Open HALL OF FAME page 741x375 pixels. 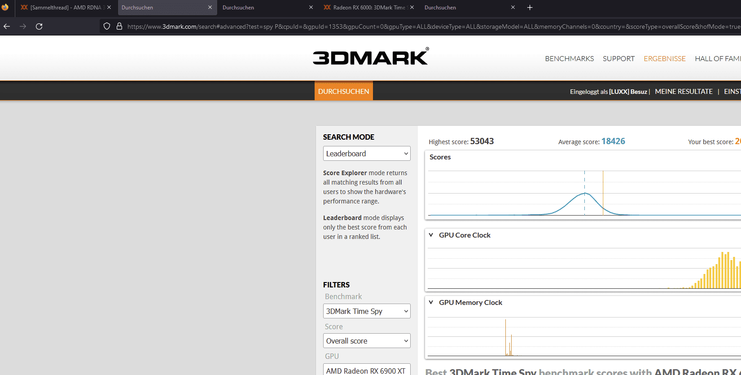(718, 59)
